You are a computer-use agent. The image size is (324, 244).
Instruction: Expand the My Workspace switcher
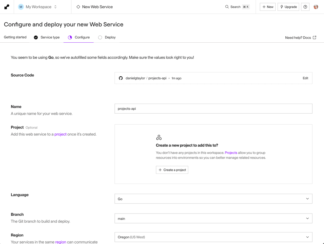pos(38,7)
